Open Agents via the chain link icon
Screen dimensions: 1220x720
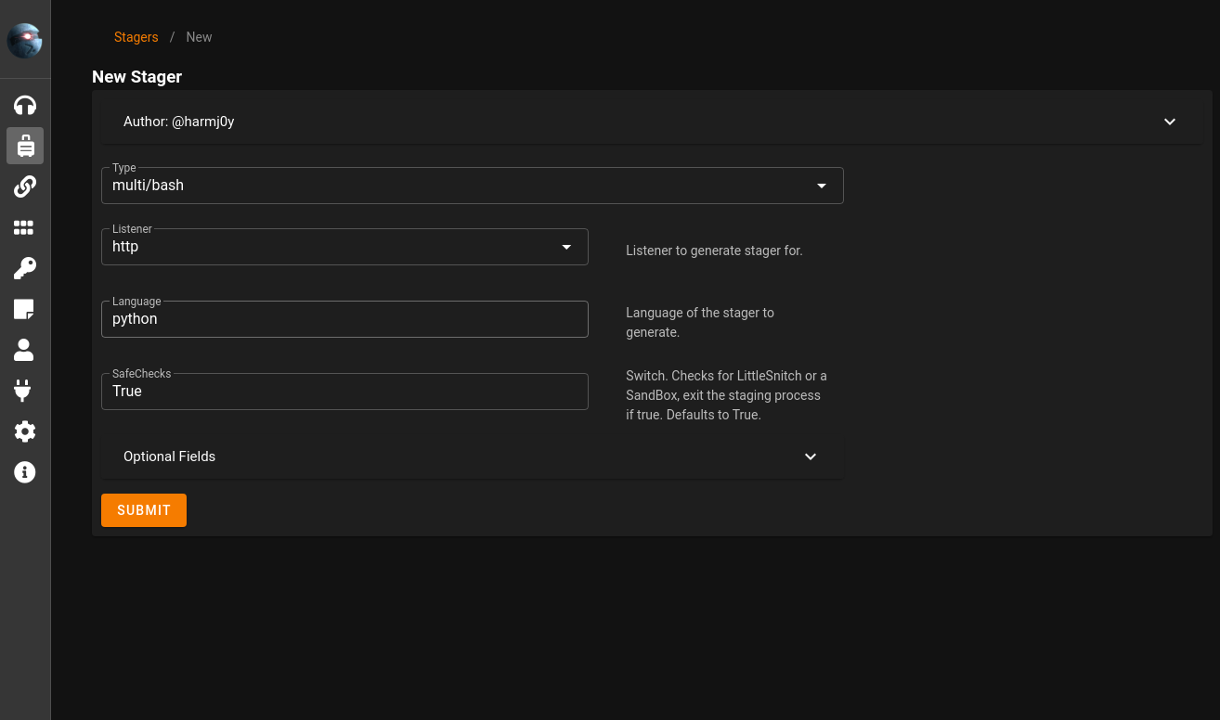click(25, 186)
